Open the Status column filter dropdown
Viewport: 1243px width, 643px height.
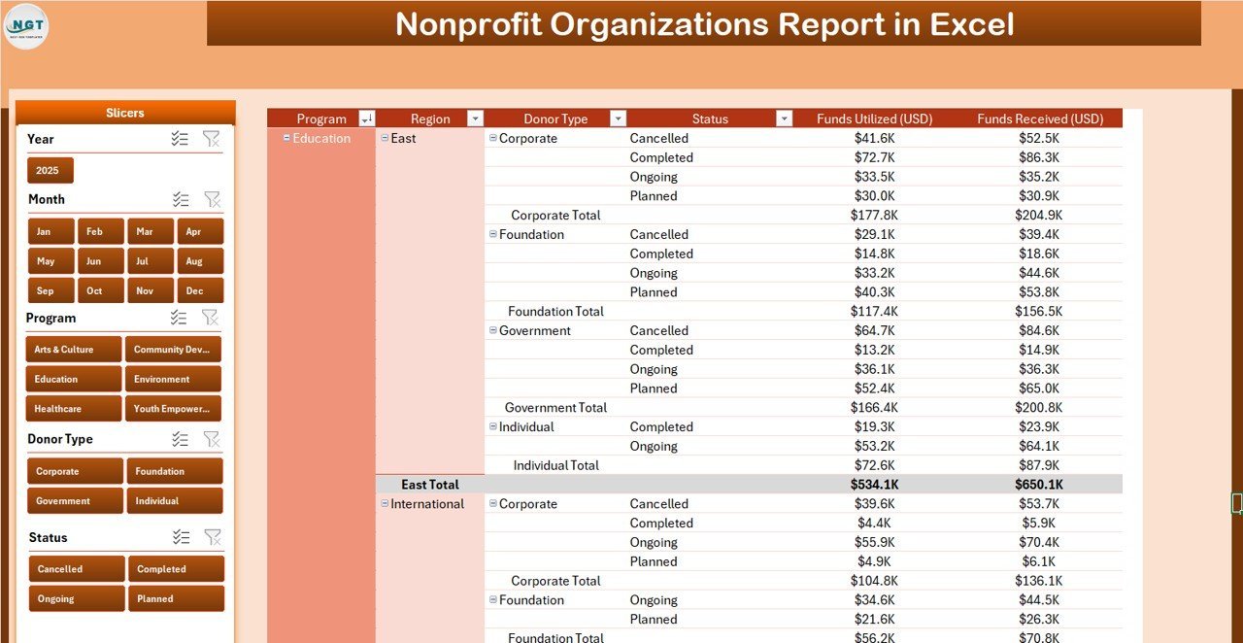[784, 118]
